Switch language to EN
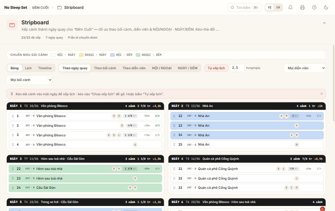 click(278, 8)
